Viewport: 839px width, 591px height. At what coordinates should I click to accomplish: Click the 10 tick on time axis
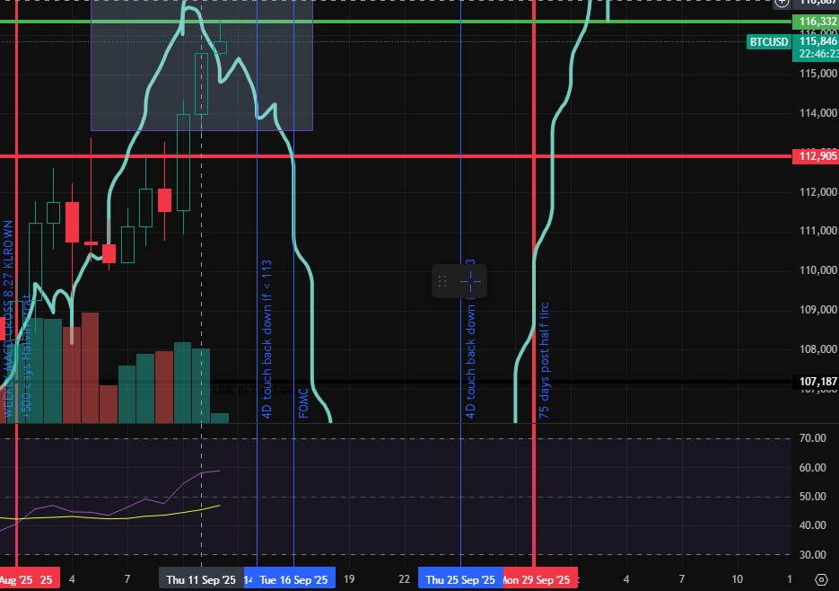pos(737,579)
